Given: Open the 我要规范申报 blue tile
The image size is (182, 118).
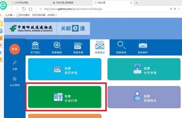Looking at the screenshot, I should coord(65,69).
